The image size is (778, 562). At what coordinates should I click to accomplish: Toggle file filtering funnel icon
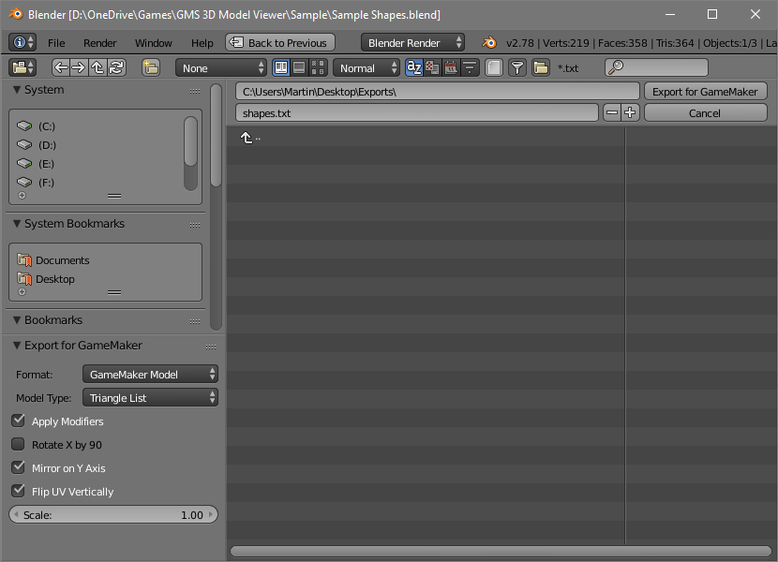(517, 67)
